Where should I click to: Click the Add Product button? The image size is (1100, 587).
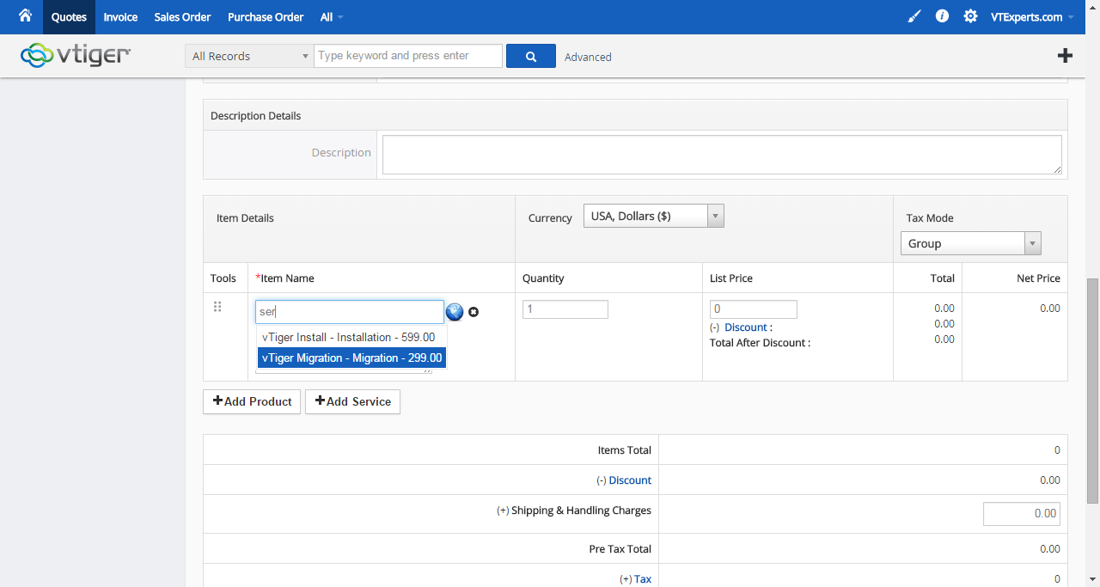pyautogui.click(x=252, y=401)
